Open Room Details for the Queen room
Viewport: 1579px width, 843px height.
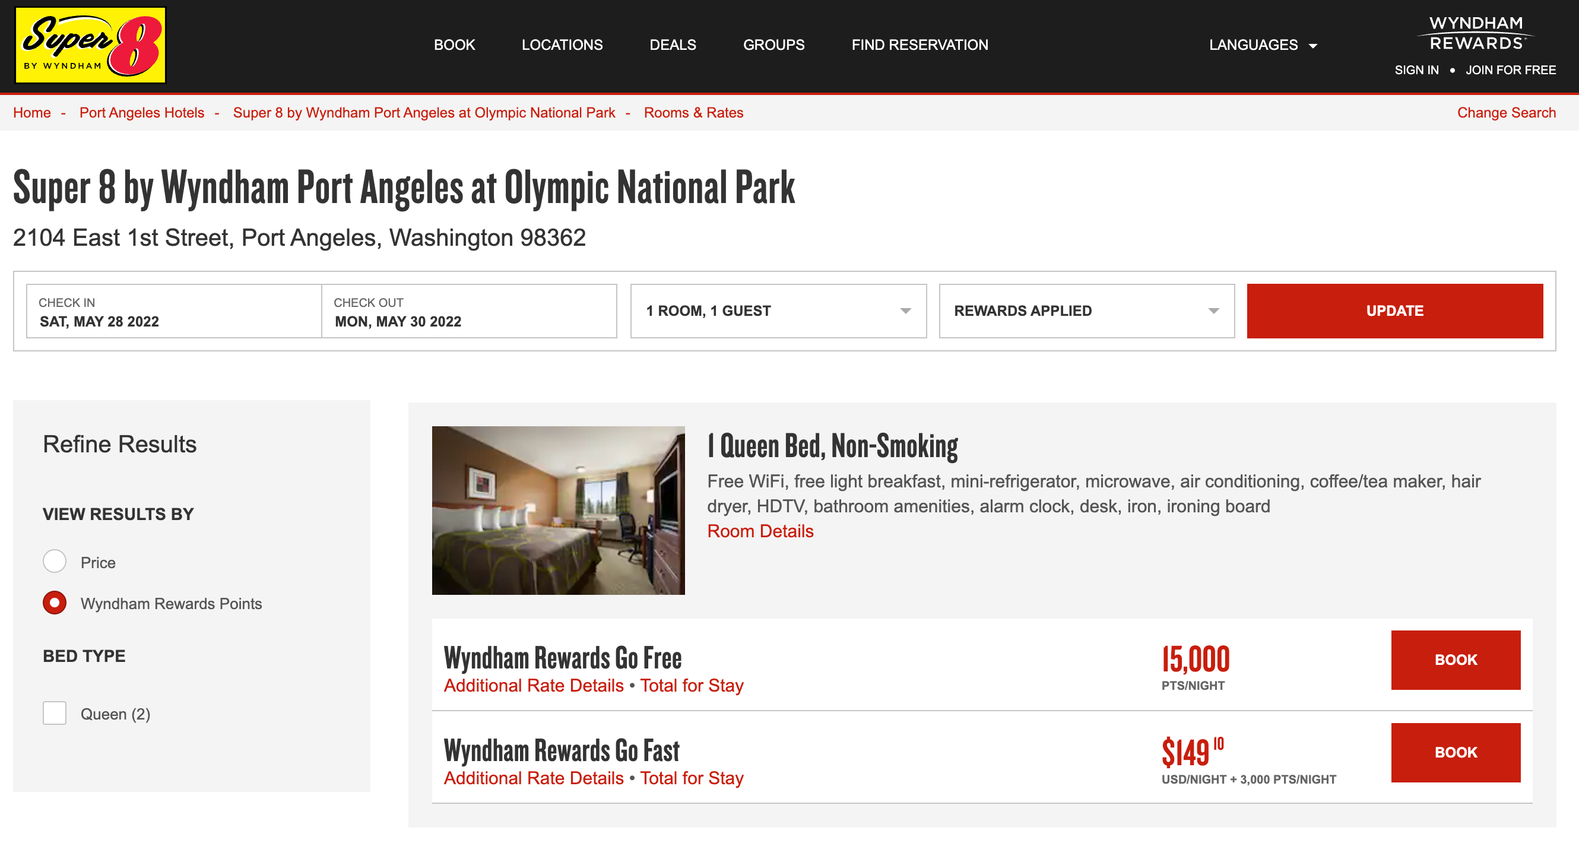pyautogui.click(x=760, y=531)
